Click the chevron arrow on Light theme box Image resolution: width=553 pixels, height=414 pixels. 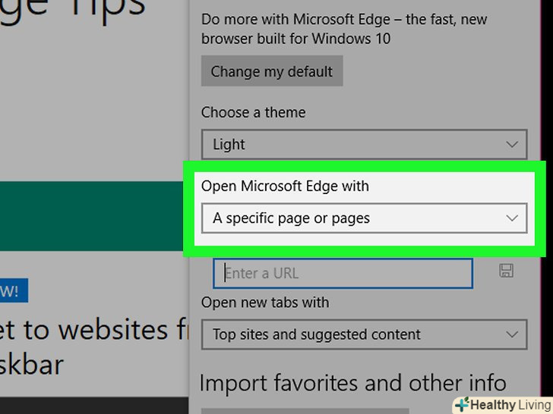[512, 144]
